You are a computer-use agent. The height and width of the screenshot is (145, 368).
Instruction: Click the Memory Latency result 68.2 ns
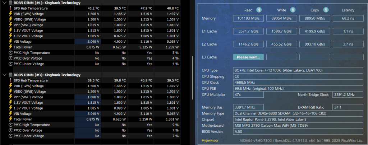(x=348, y=18)
